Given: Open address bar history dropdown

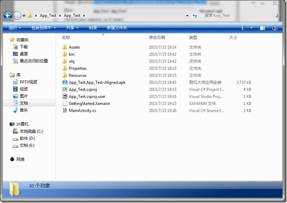Looking at the screenshot, I should [x=187, y=16].
